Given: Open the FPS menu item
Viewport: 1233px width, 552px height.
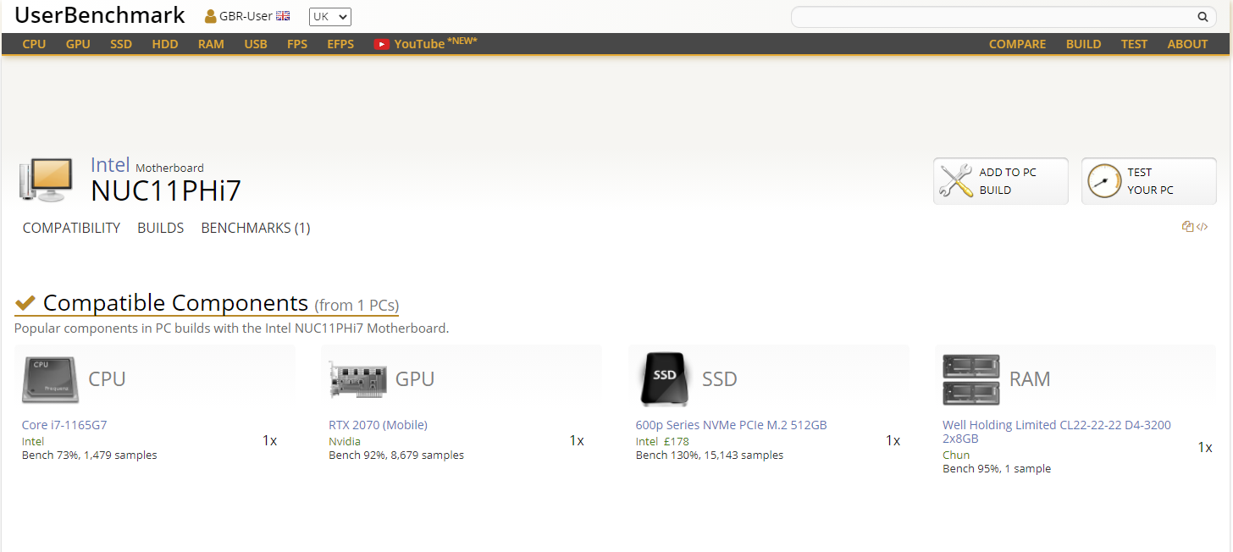Looking at the screenshot, I should tap(297, 44).
